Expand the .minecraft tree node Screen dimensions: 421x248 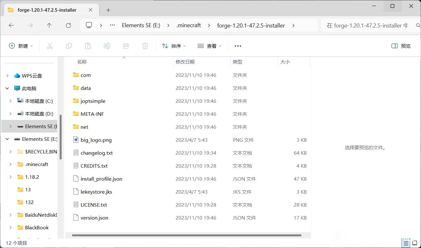pos(10,164)
